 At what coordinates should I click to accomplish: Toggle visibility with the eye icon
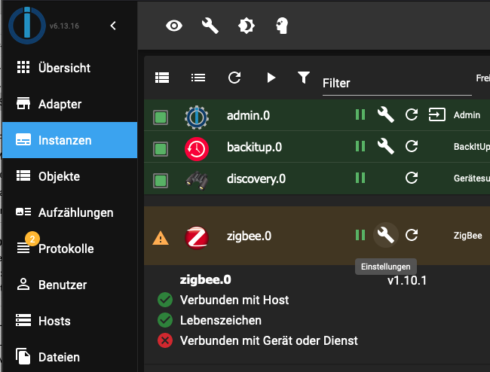pos(174,26)
